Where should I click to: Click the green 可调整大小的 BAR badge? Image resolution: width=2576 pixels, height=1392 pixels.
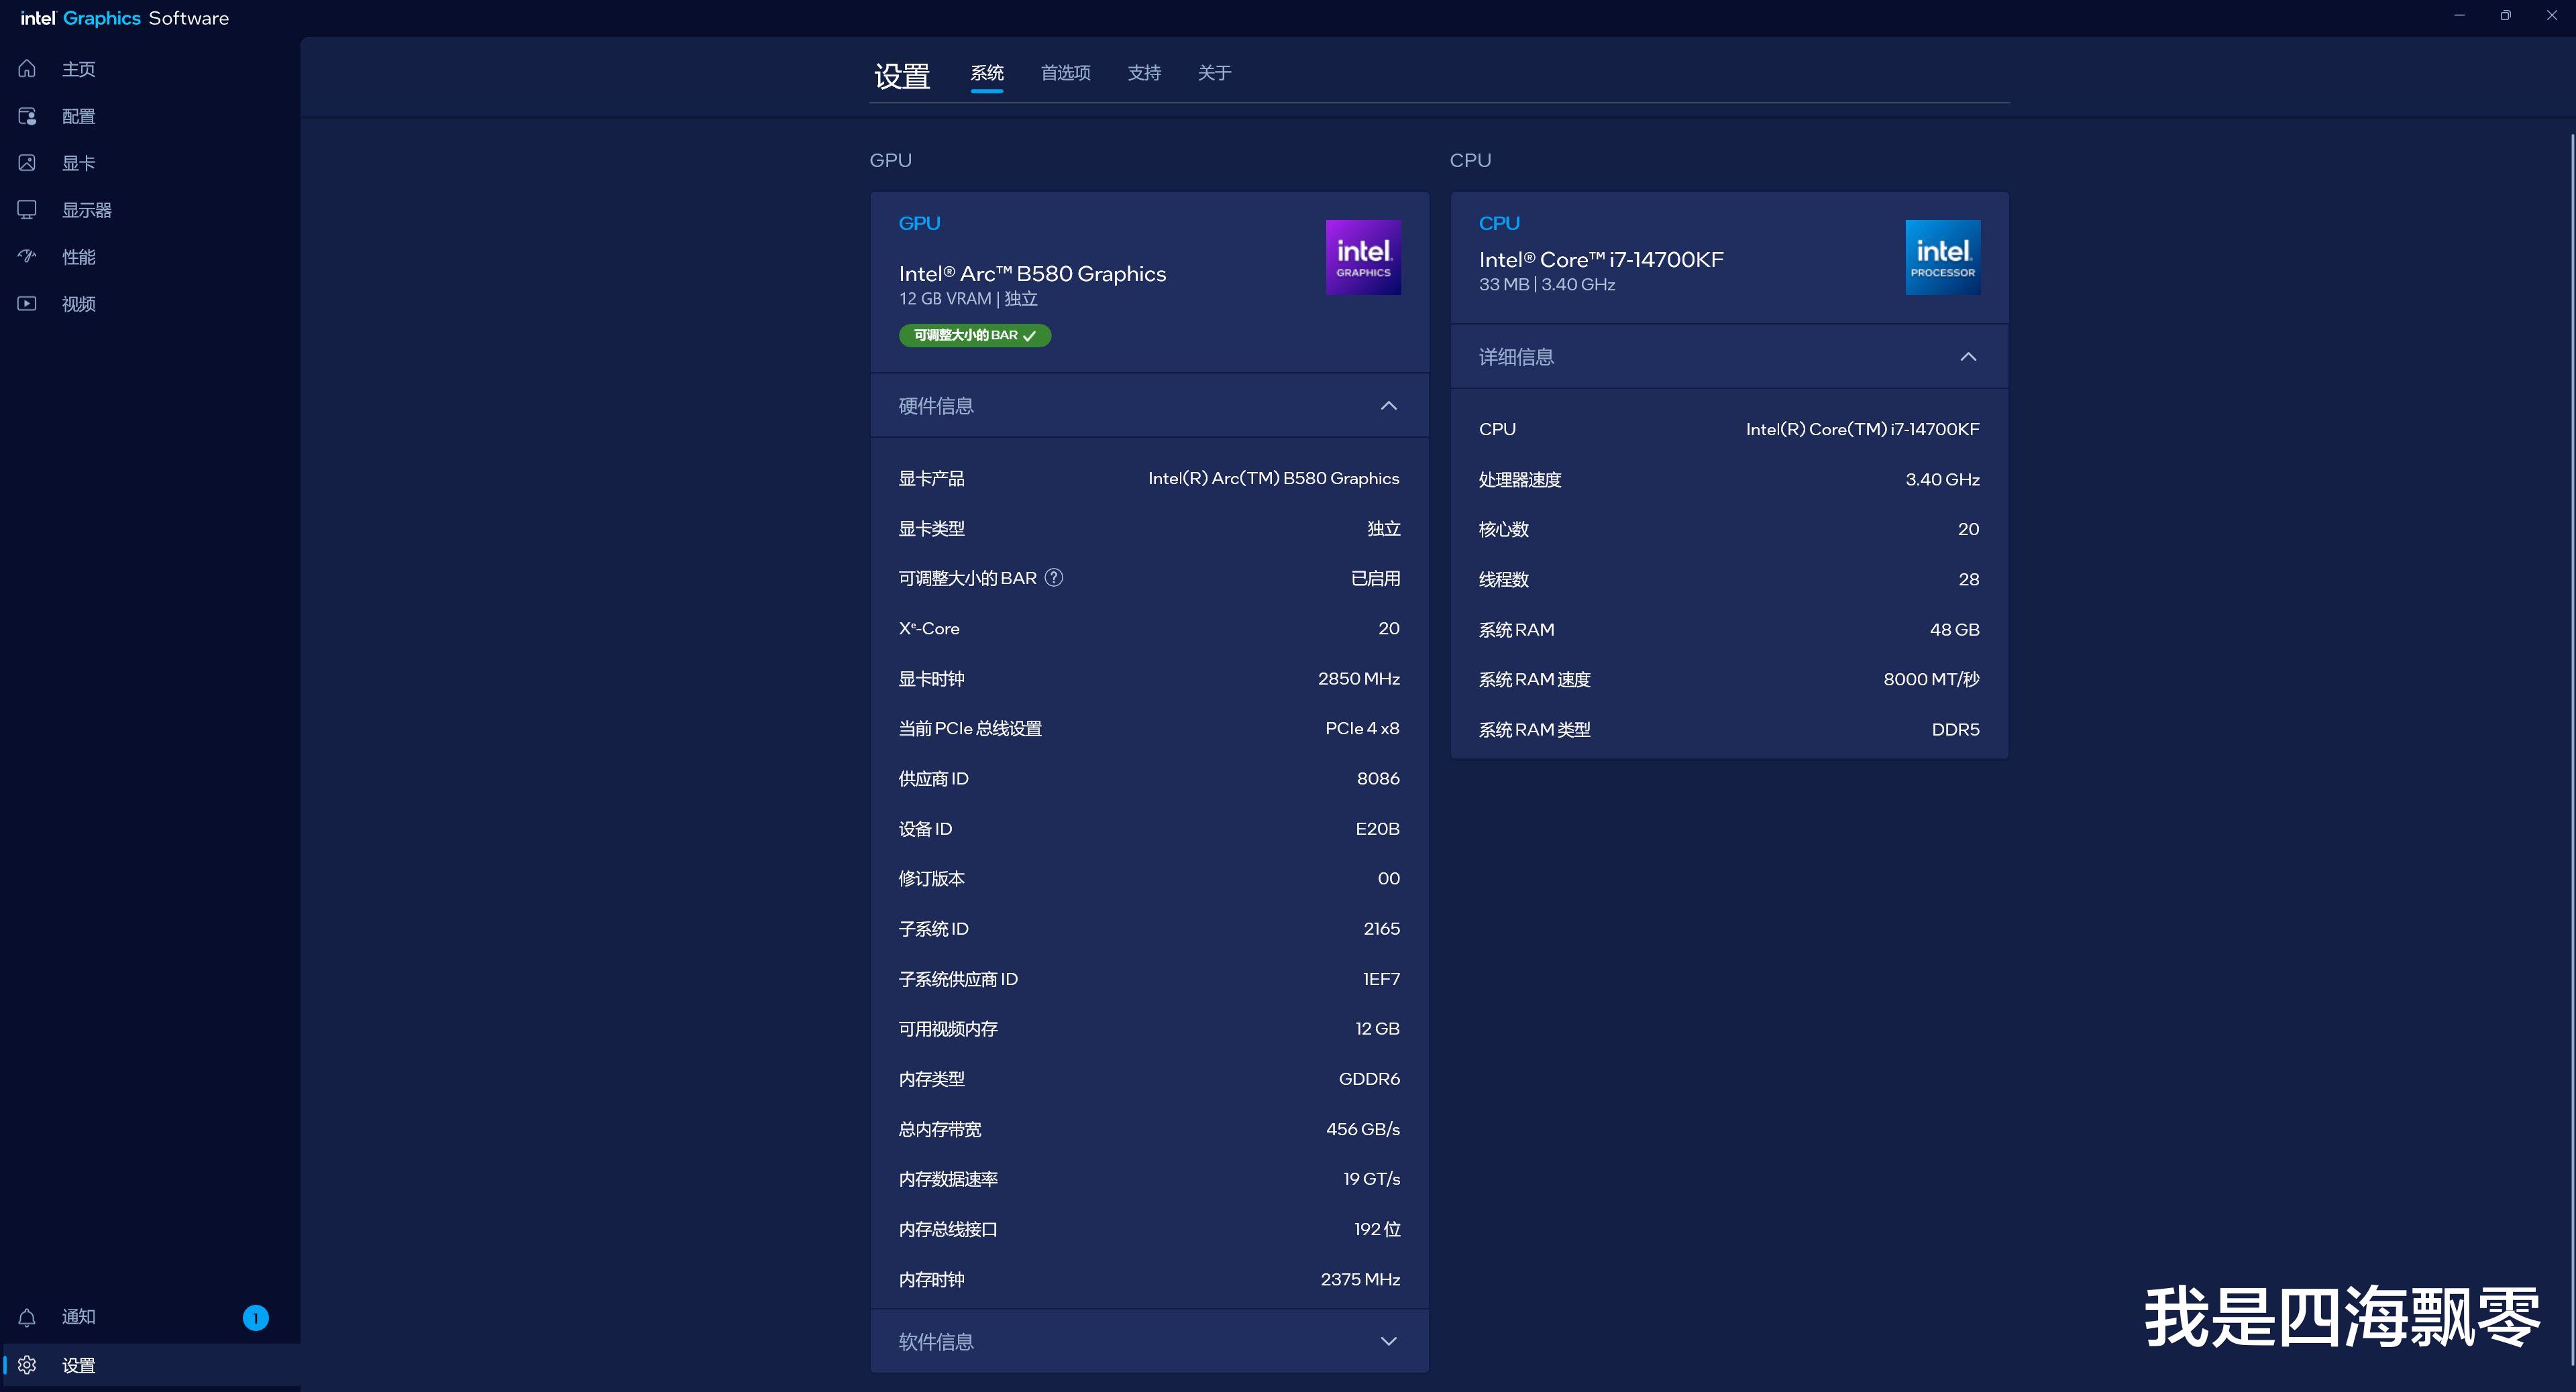coord(974,336)
